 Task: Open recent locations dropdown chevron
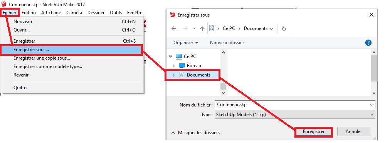194,28
